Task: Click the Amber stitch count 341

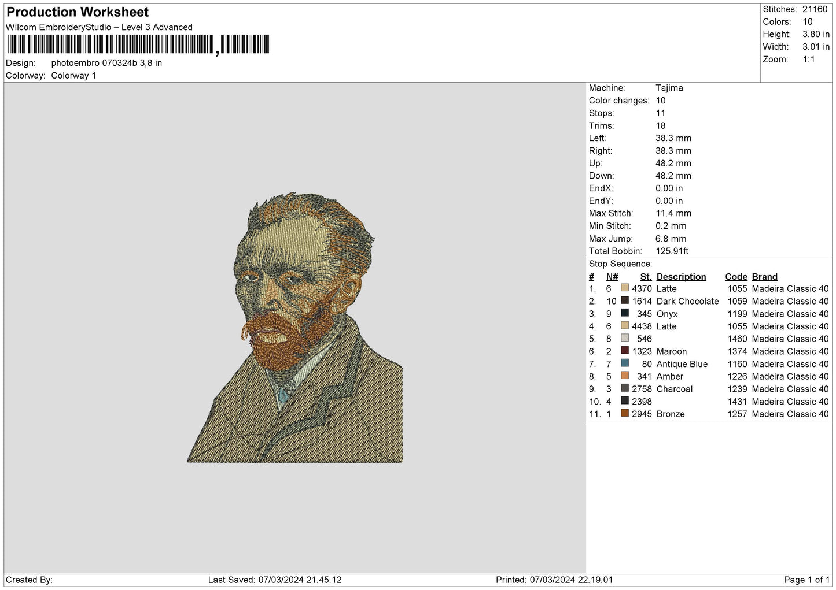Action: (644, 376)
